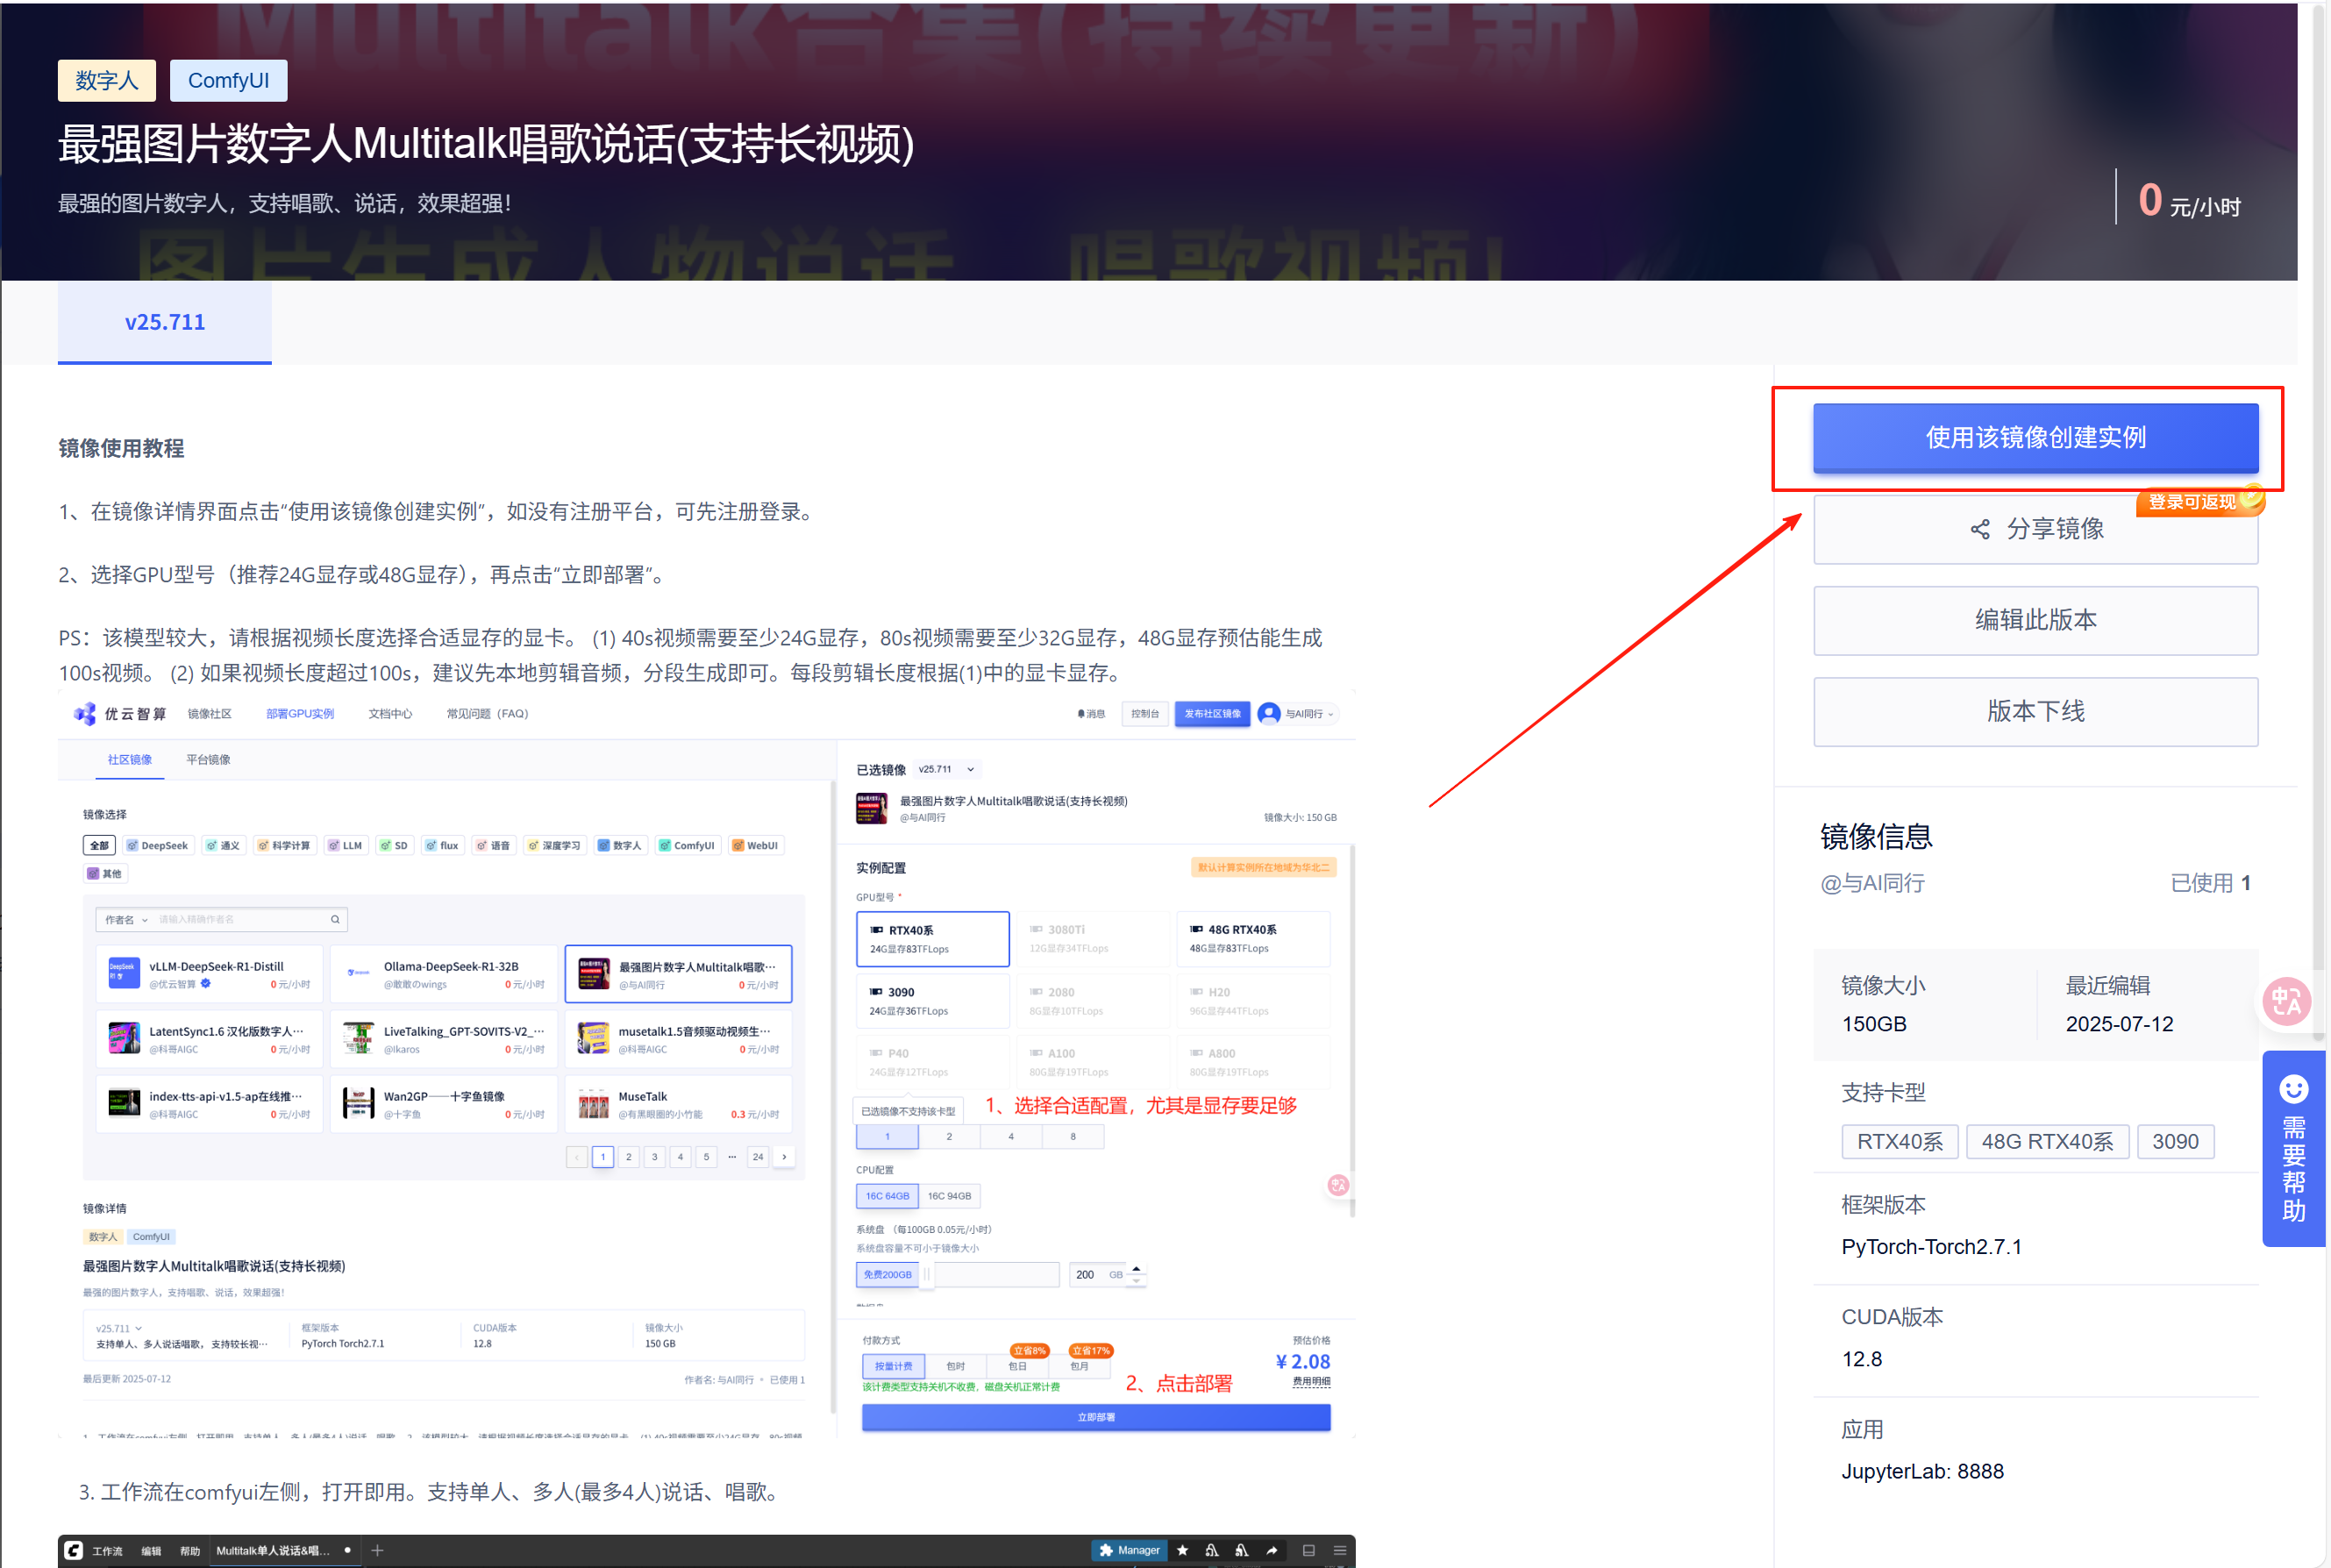The image size is (2331, 1568).
Task: Click 平台镜像 tab in tutorial screenshot
Action: coord(207,759)
